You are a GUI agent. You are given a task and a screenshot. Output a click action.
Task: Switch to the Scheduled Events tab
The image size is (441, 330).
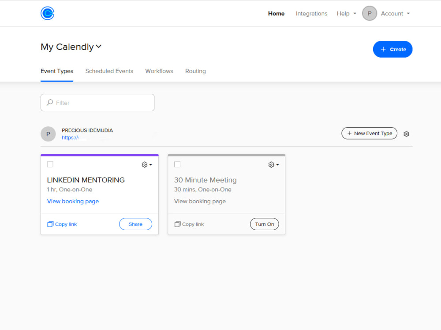(109, 71)
